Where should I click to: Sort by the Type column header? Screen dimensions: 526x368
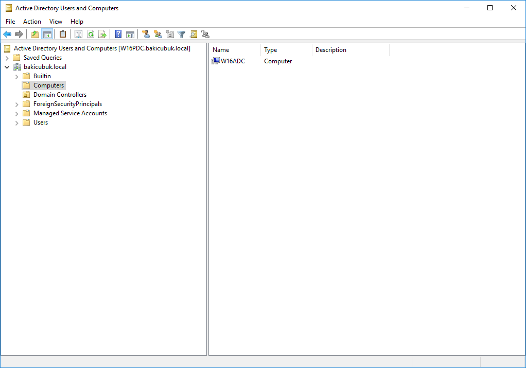pos(287,50)
